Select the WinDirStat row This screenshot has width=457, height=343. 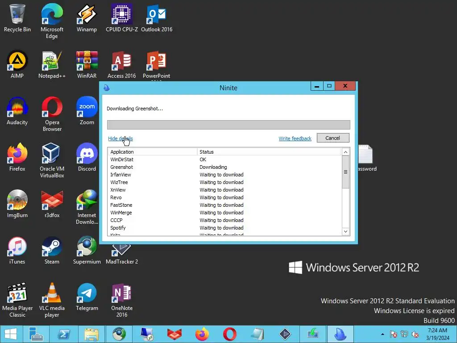(224, 159)
